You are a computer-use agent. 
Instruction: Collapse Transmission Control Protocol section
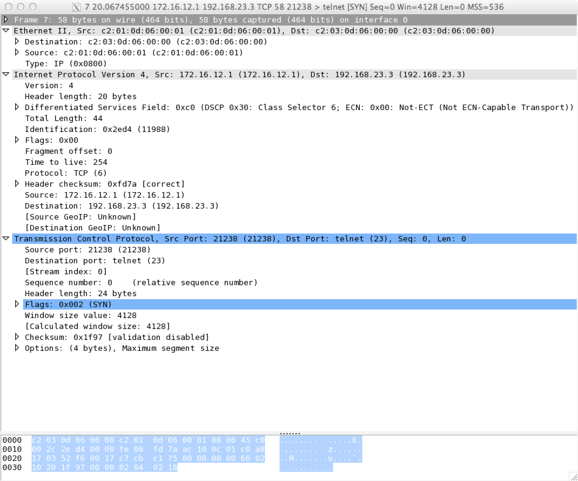tap(6, 238)
